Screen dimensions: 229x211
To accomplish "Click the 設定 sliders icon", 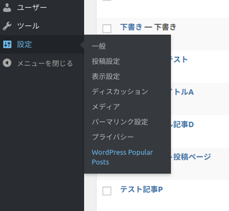I will tap(7, 44).
